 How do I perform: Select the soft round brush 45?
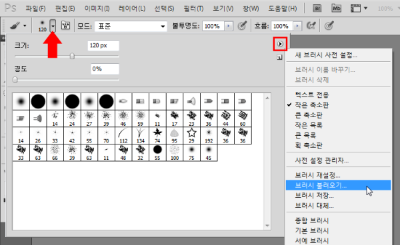[209, 152]
